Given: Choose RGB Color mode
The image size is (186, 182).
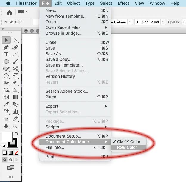Looking at the screenshot, I should [128, 147].
